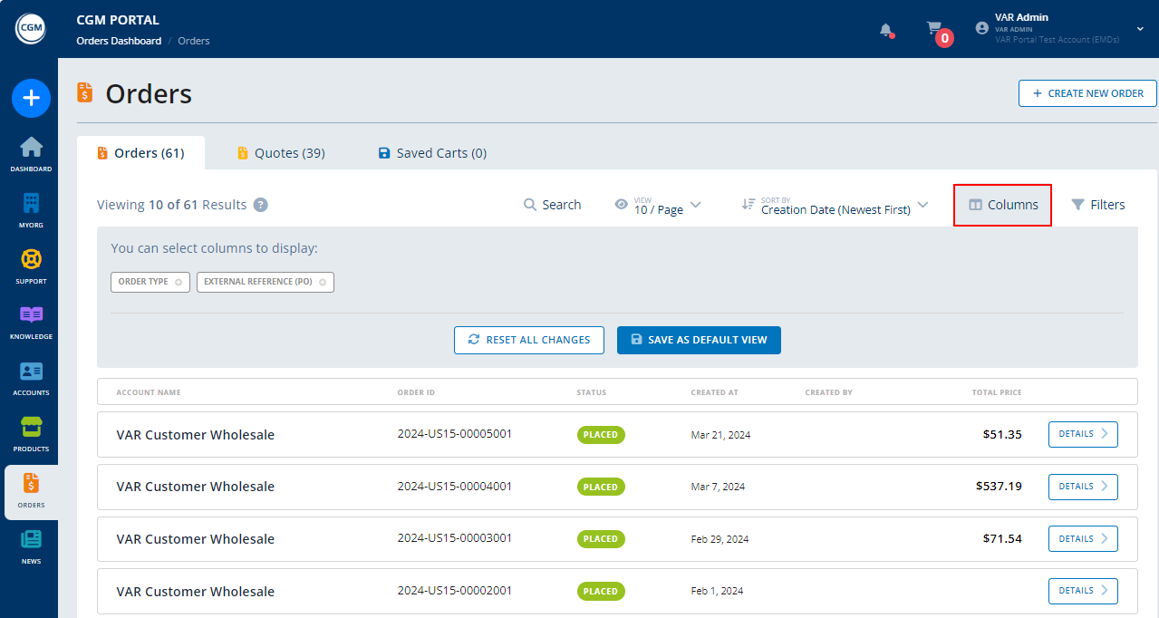
Task: Click the CGM PORTAL title
Action: (x=118, y=20)
